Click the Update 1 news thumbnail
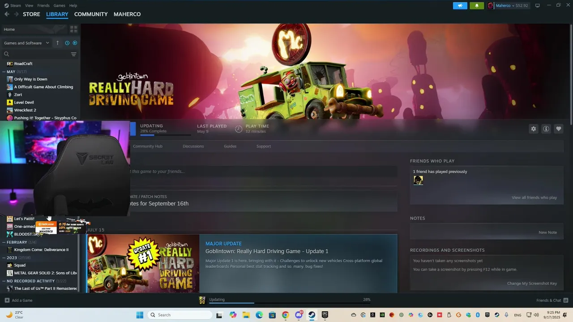573x322 pixels. 143,263
